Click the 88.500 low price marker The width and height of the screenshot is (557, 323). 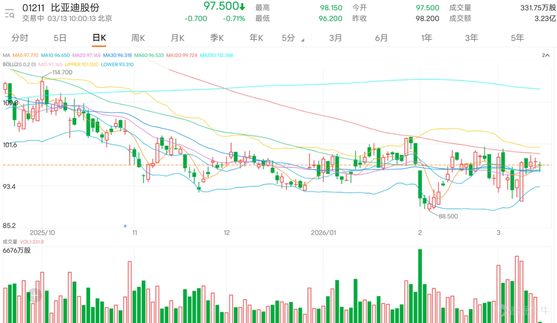(448, 216)
